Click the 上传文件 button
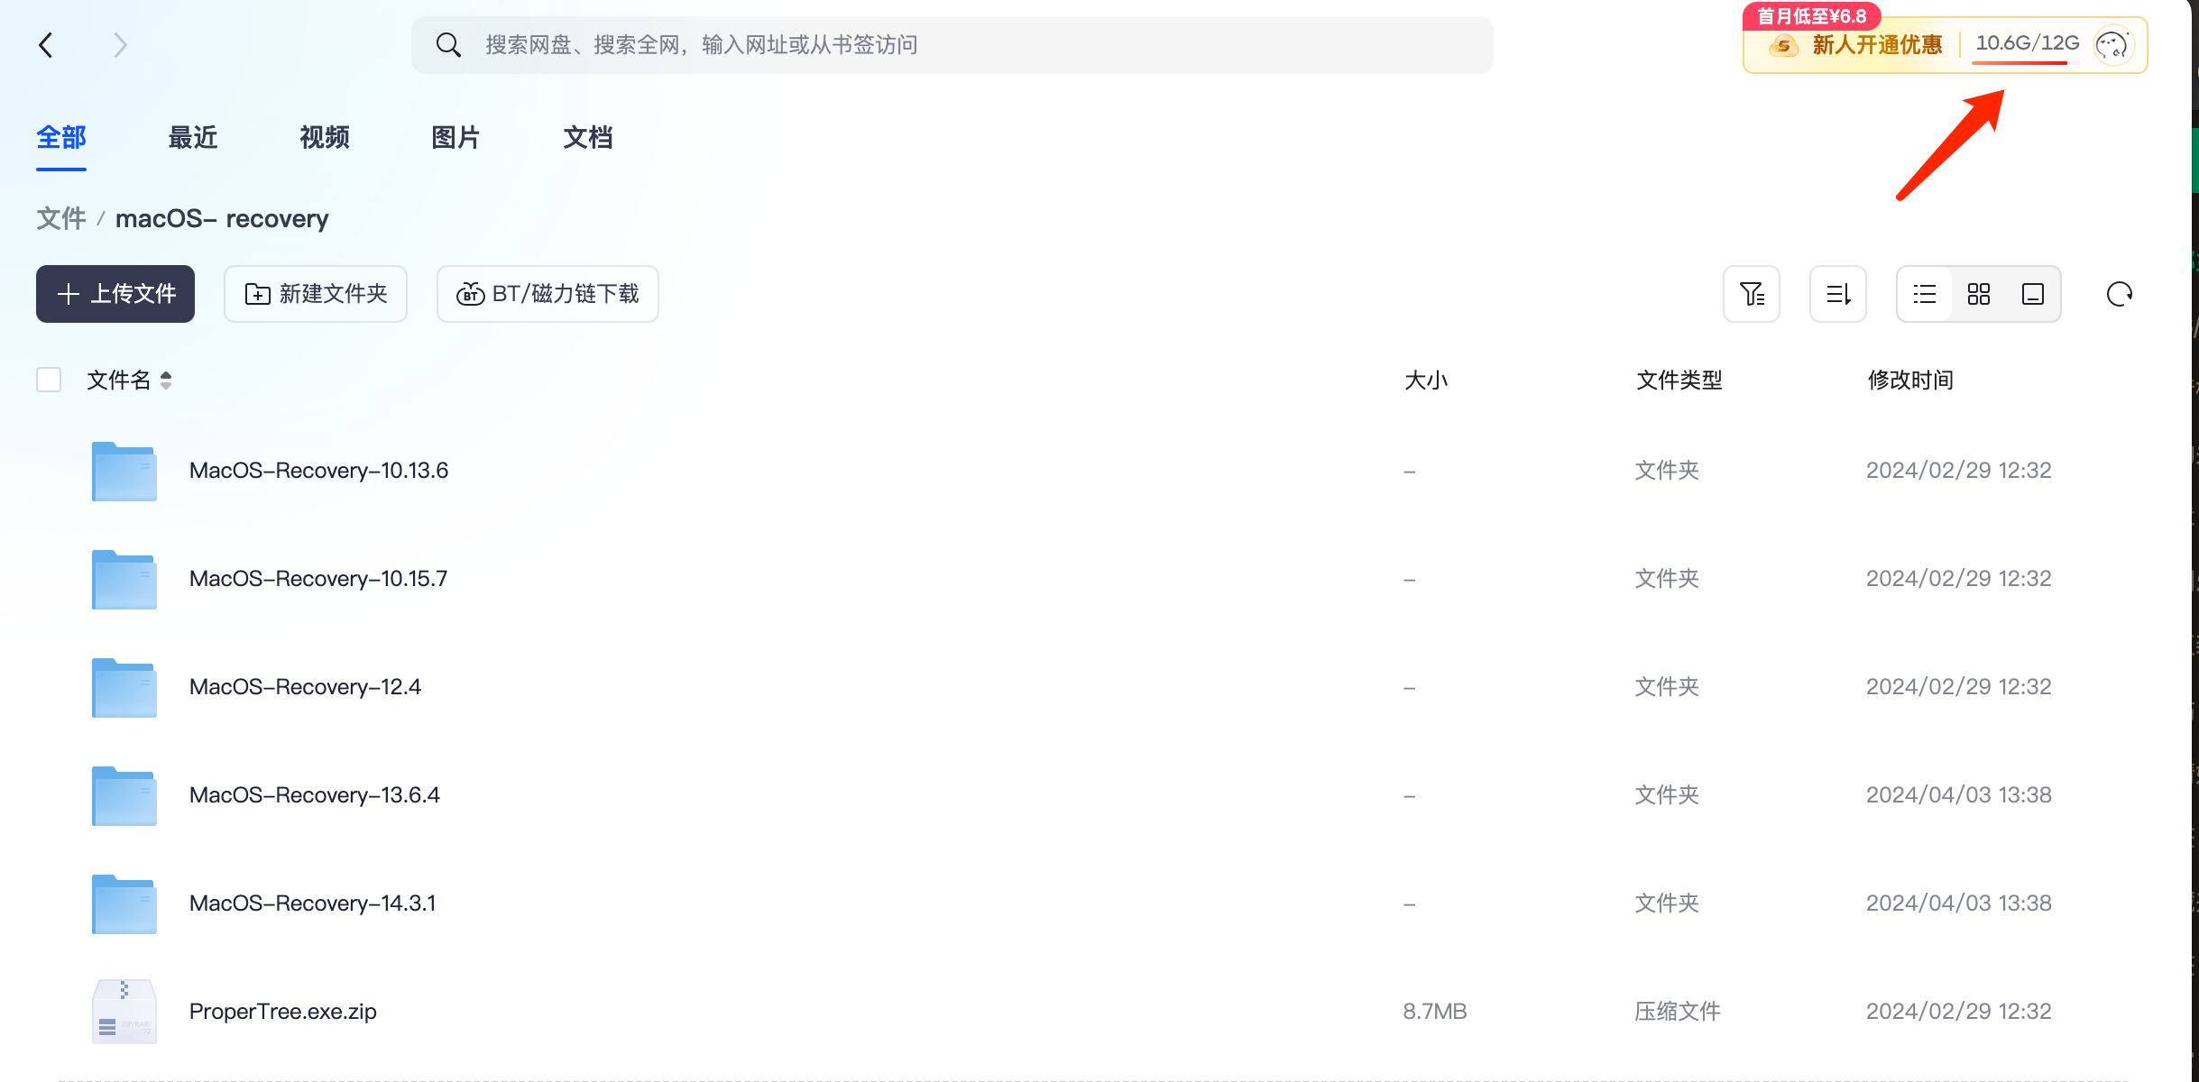Viewport: 2199px width, 1082px height. 115,294
